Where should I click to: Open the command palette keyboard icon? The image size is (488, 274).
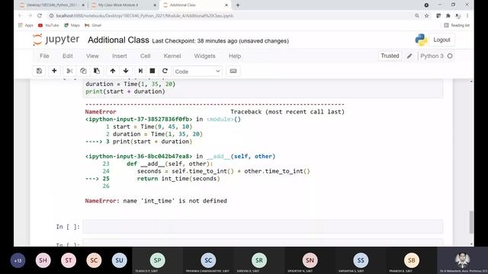(233, 71)
